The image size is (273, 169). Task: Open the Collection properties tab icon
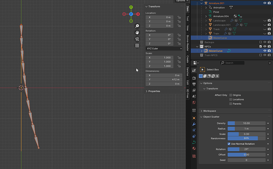coord(194,111)
